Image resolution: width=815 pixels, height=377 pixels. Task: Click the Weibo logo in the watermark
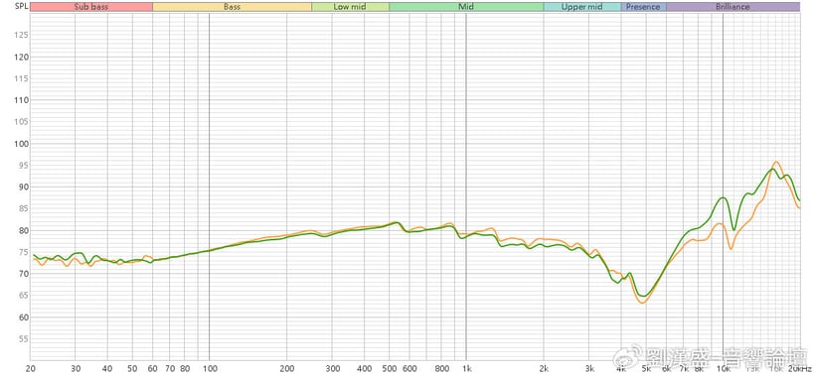626,357
